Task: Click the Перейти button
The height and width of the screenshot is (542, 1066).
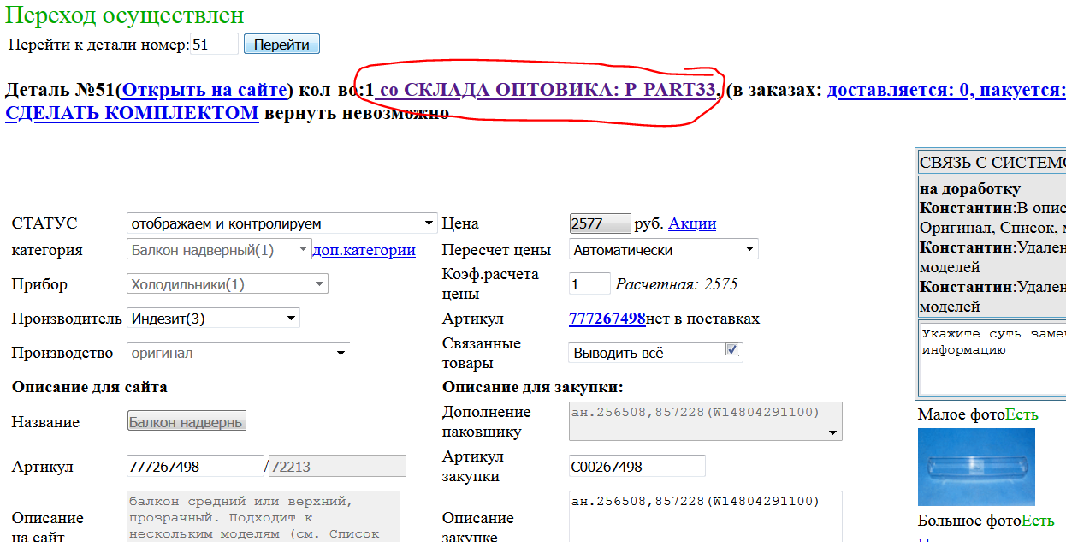Action: (x=281, y=44)
